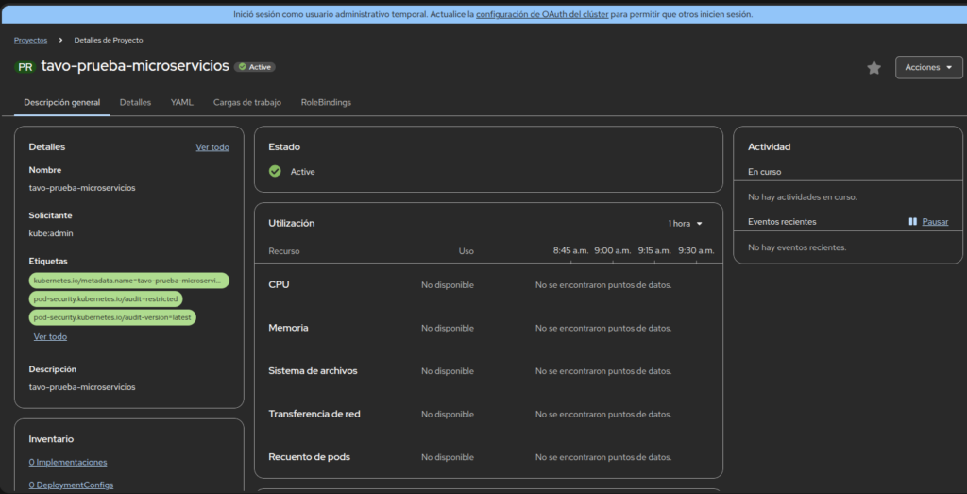Click Ver todo link in Detalles header
Viewport: 967px width, 494px height.
coord(212,147)
